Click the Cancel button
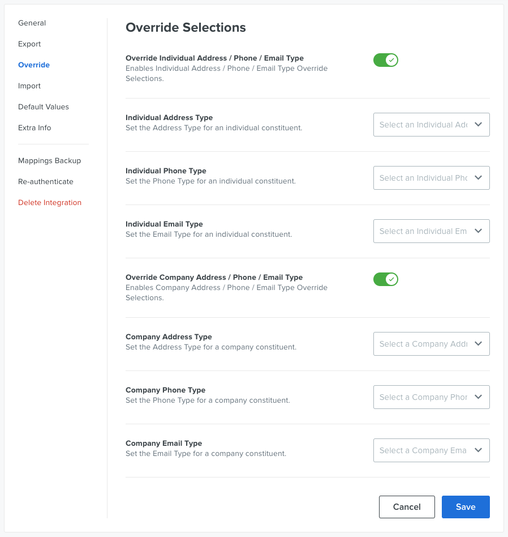The height and width of the screenshot is (537, 508). [x=407, y=507]
